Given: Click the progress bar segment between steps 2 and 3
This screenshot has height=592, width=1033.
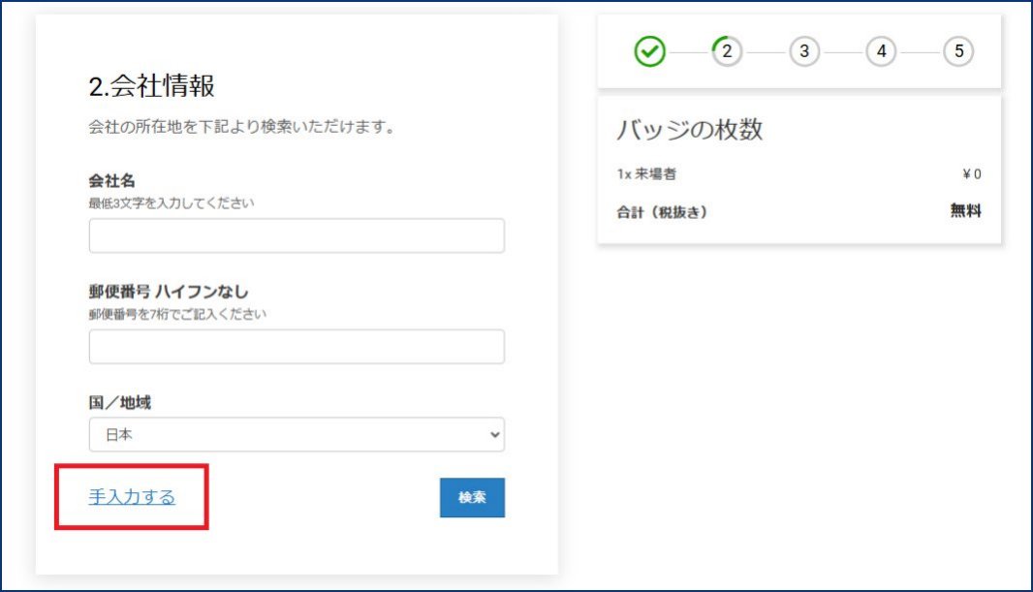Looking at the screenshot, I should (765, 51).
